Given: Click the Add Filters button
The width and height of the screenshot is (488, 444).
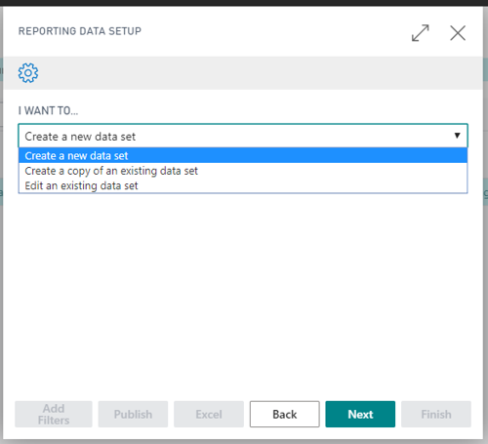Looking at the screenshot, I should pyautogui.click(x=54, y=414).
